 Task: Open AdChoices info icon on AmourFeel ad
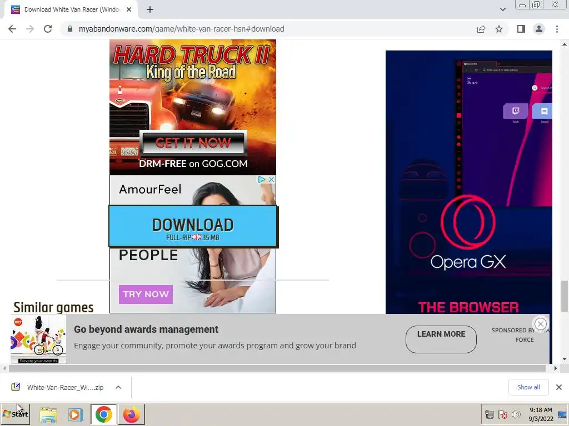[262, 179]
